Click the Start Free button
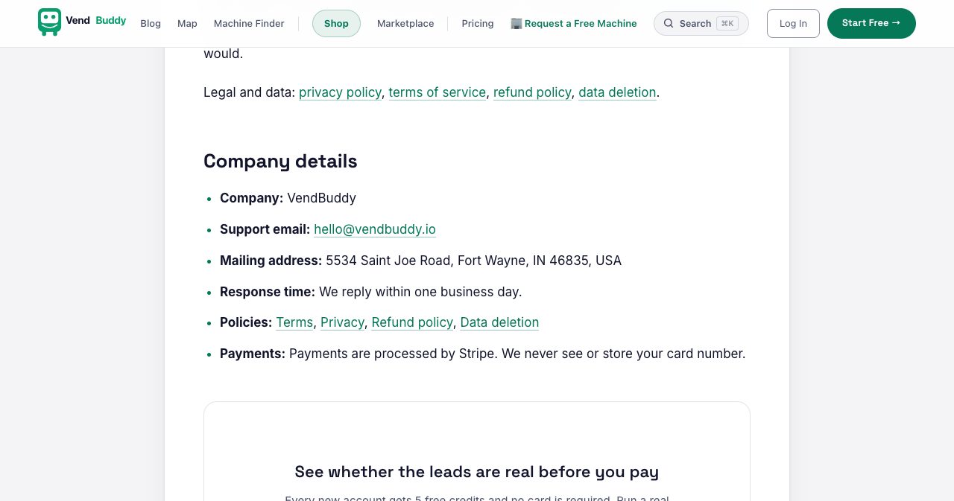Image resolution: width=954 pixels, height=501 pixels. [871, 23]
